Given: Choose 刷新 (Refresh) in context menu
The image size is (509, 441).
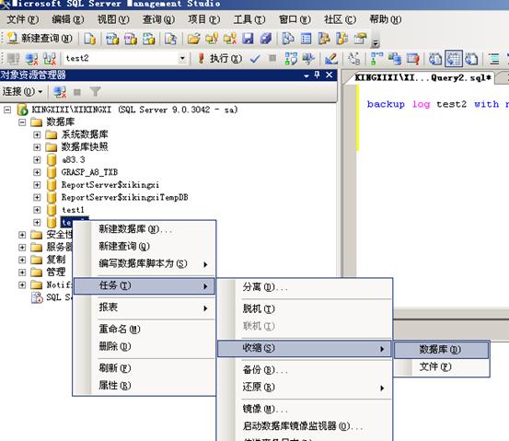Looking at the screenshot, I should pyautogui.click(x=145, y=368).
